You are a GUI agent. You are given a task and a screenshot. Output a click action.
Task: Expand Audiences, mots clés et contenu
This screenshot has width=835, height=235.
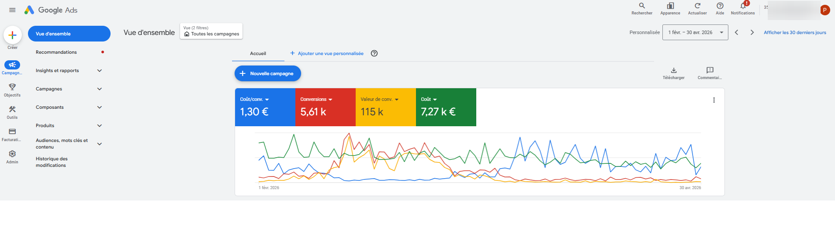point(100,144)
